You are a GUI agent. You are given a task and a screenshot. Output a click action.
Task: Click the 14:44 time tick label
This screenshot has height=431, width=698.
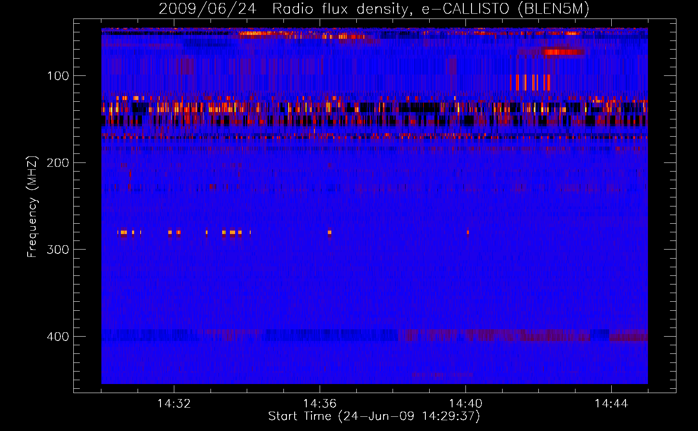pos(611,403)
